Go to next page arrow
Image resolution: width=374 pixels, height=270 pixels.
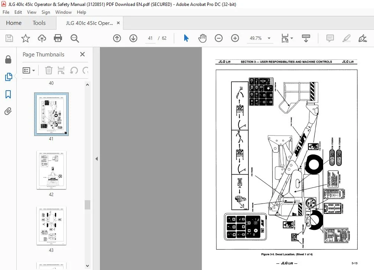tap(133, 38)
